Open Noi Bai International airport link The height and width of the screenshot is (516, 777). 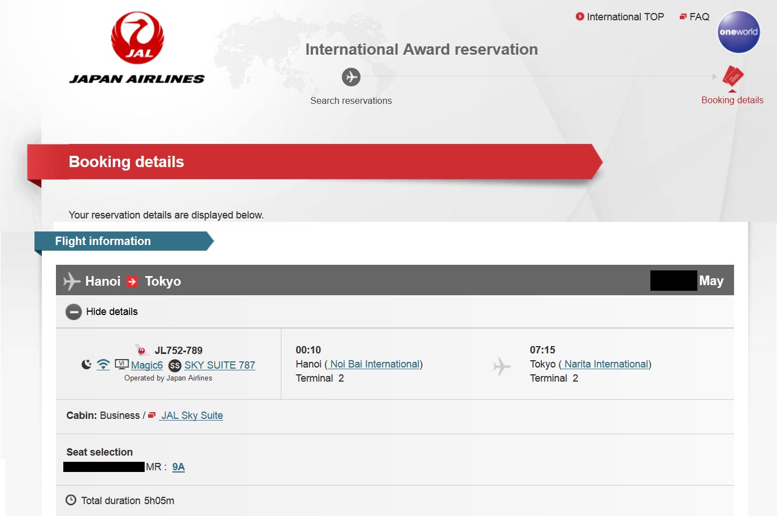(375, 364)
